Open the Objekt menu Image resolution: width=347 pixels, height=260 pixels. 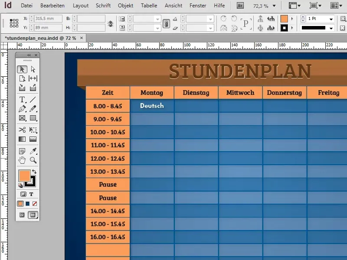(125, 6)
